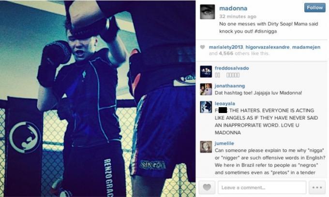329x197 pixels.
Task: Click the Follow button
Action: [x=315, y=8]
